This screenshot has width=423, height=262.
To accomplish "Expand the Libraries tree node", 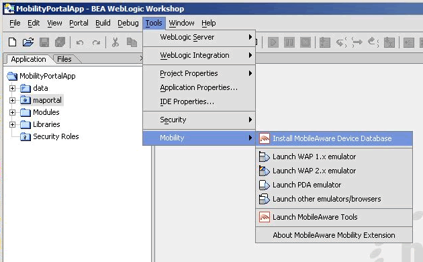I will pos(12,125).
